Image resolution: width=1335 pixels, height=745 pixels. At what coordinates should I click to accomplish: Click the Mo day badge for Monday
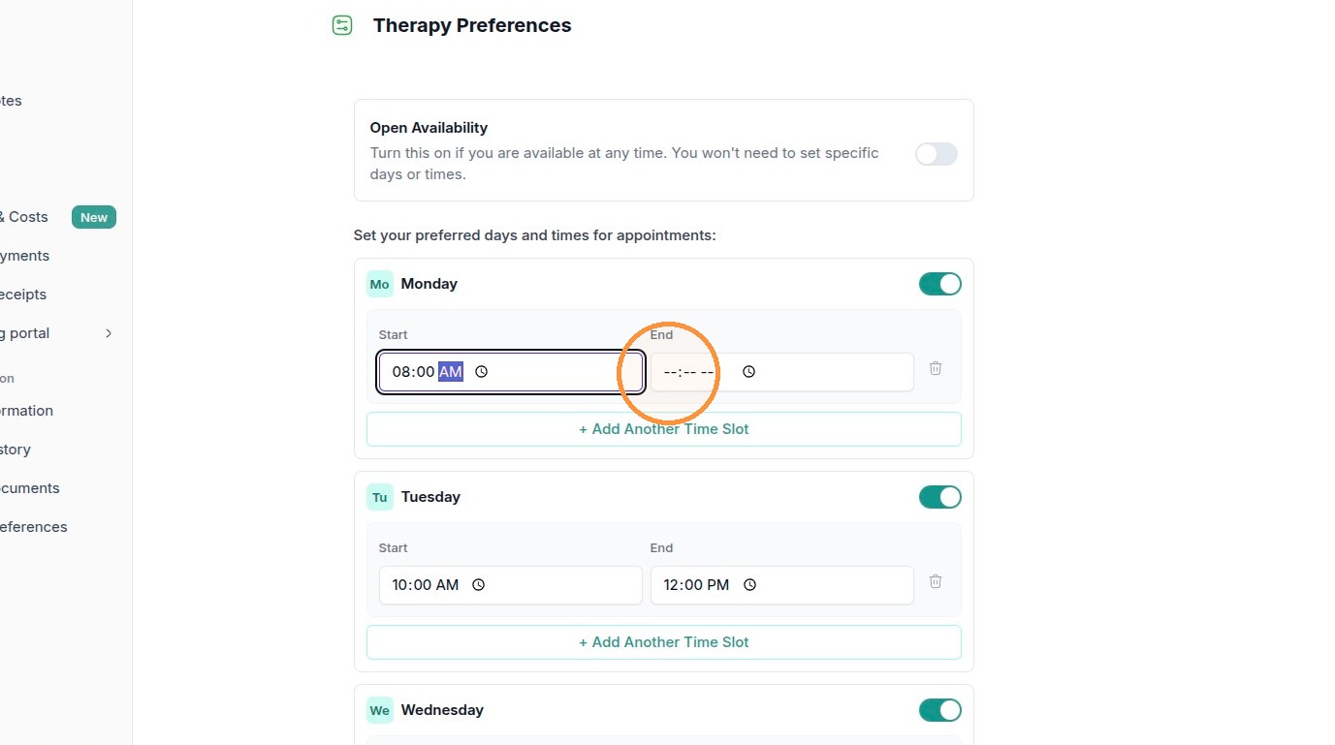click(380, 284)
